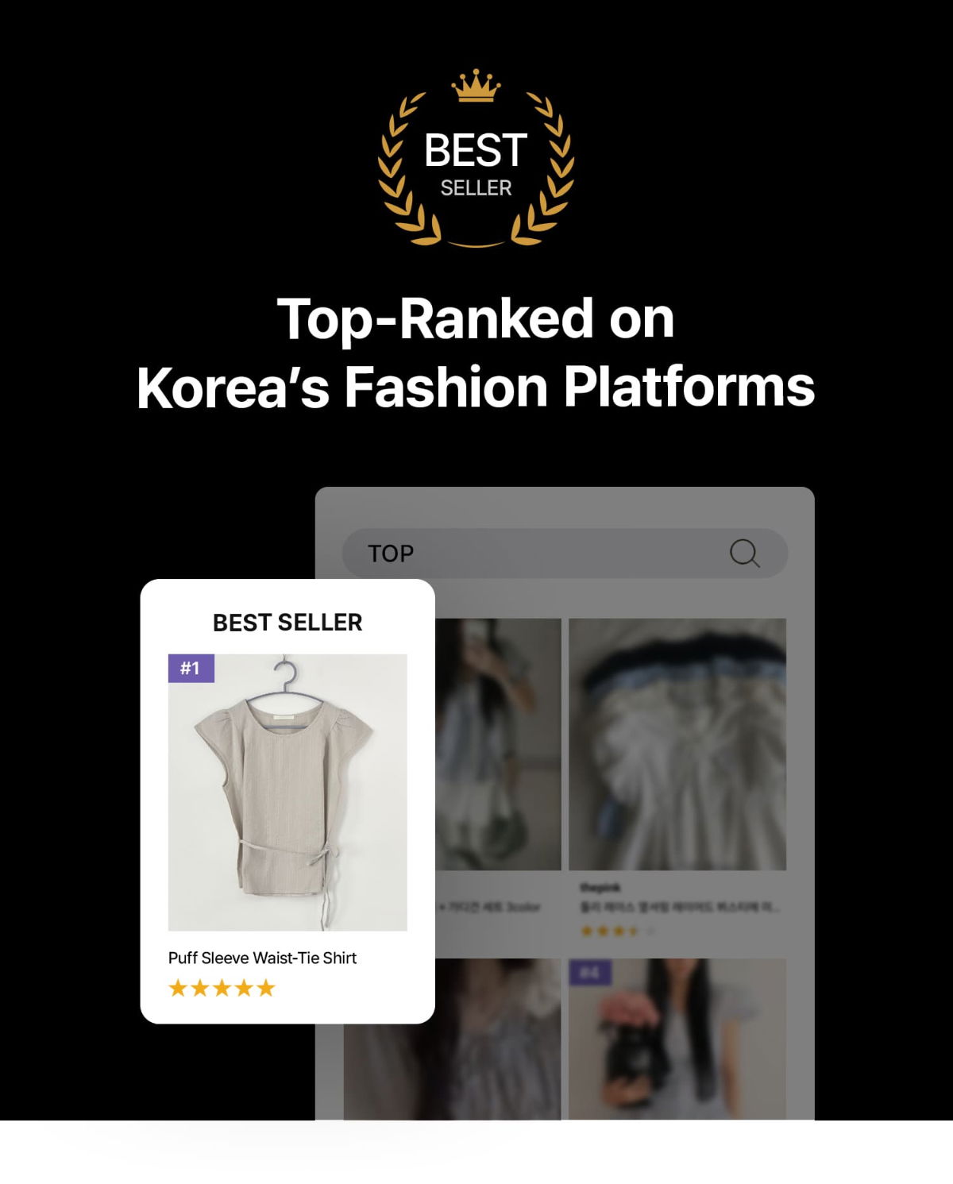Open the Puff Sleeve Waist-Tie Shirt link

pyautogui.click(x=262, y=958)
